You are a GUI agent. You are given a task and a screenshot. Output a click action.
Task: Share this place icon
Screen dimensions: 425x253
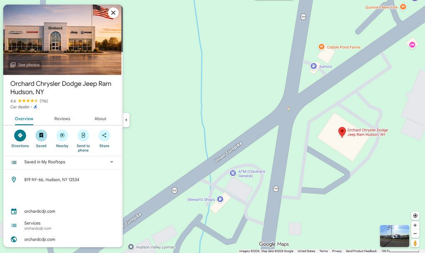point(104,136)
